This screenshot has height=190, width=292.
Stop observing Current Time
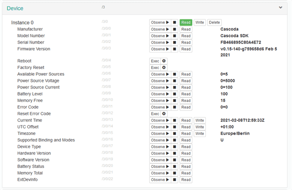[x=174, y=120]
